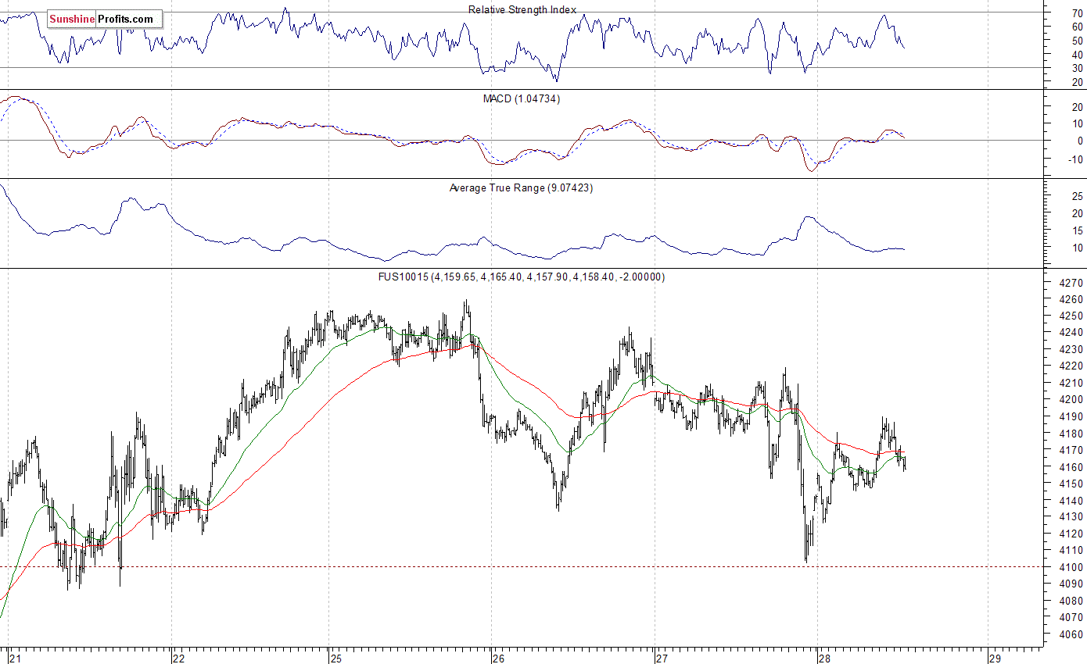The width and height of the screenshot is (1087, 664).
Task: Click date label 28 on the time axis
Action: click(825, 658)
